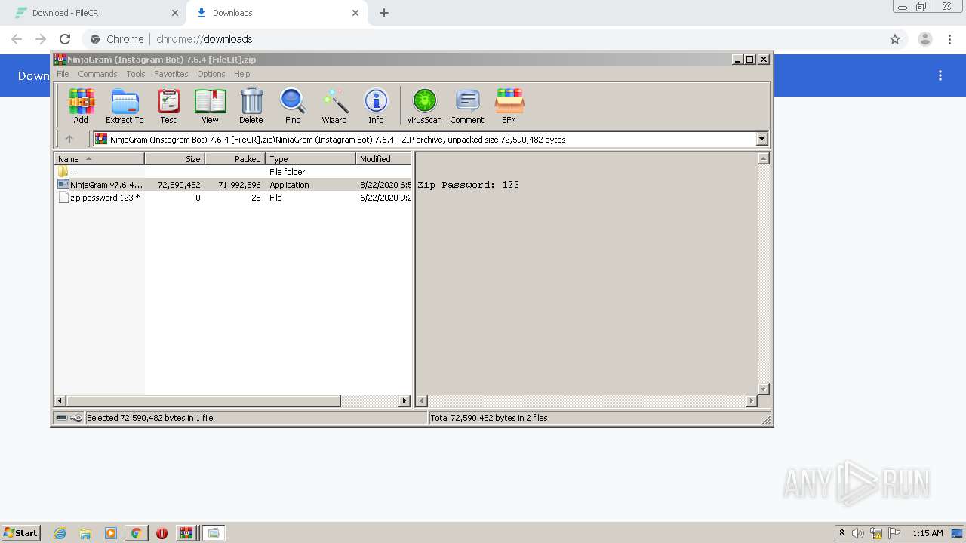Click the Extract To toolbar icon
The width and height of the screenshot is (966, 543).
tap(125, 106)
